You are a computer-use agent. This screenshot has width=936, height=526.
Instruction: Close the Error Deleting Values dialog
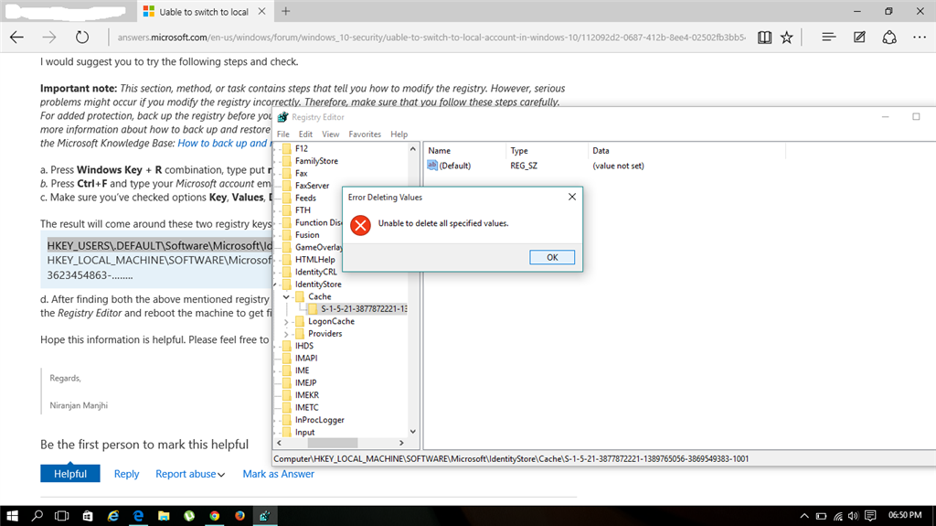tap(572, 197)
